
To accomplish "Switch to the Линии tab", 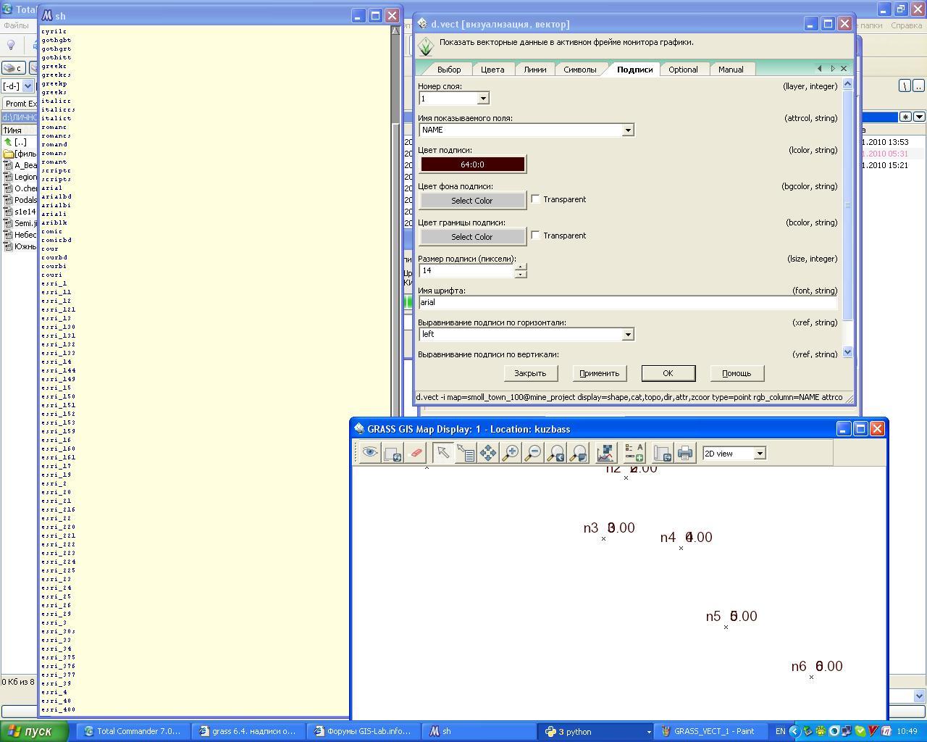I will 535,70.
